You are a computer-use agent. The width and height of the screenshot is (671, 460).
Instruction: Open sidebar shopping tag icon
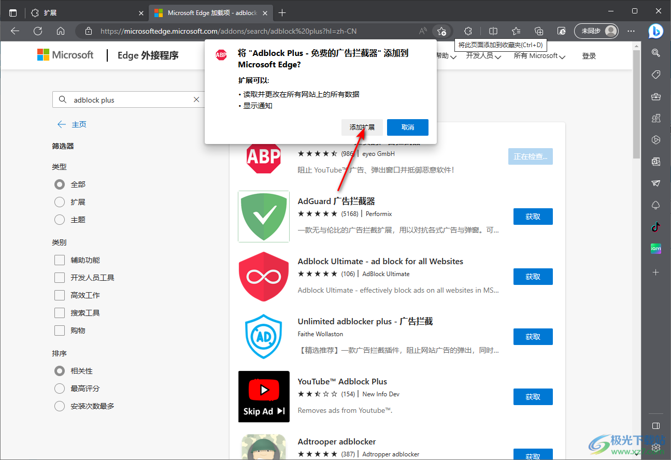tap(655, 75)
